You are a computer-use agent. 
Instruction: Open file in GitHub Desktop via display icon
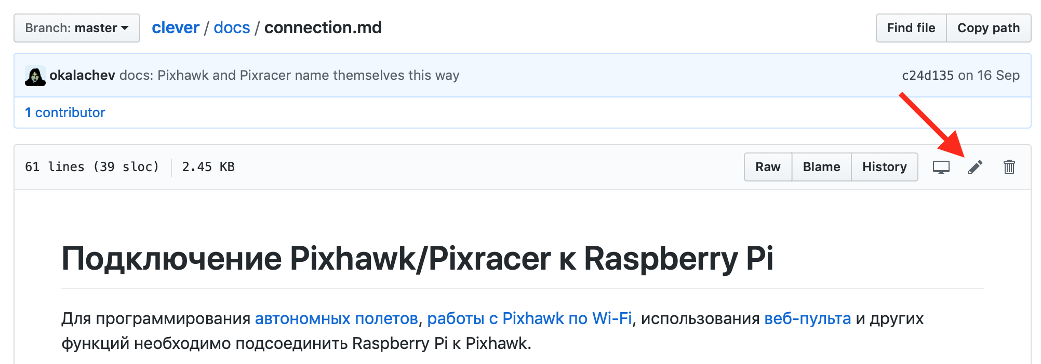[x=942, y=167]
